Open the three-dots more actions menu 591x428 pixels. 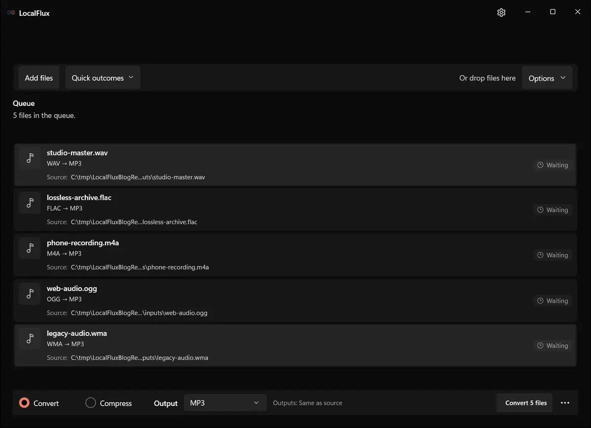click(565, 403)
